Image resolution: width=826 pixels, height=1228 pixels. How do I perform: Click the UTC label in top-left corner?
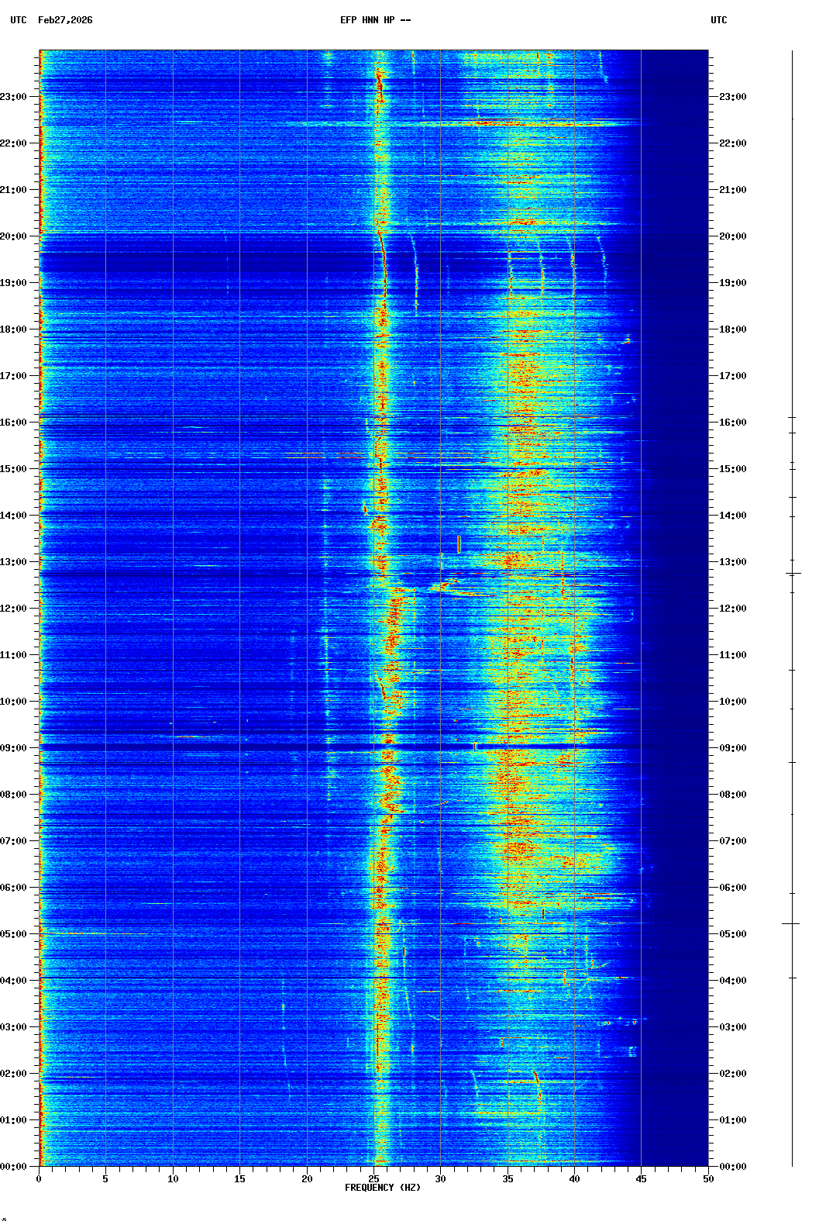pyautogui.click(x=19, y=20)
